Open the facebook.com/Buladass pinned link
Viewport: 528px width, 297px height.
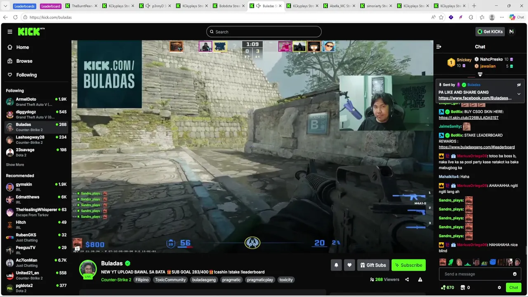475,98
